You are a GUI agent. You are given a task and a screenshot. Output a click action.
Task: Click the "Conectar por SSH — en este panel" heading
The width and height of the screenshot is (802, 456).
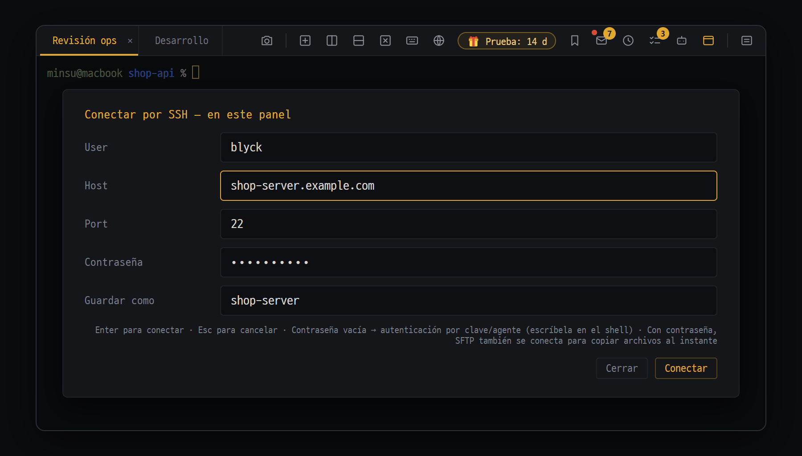click(188, 114)
